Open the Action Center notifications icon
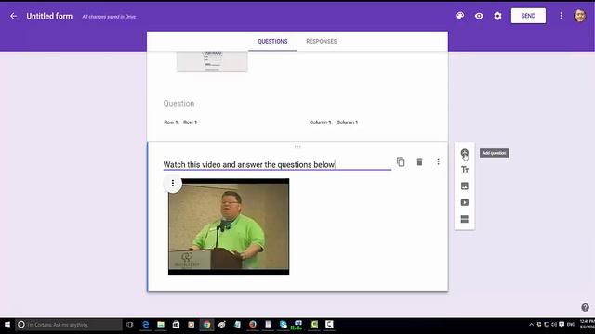595x334 pixels. pos(562,325)
